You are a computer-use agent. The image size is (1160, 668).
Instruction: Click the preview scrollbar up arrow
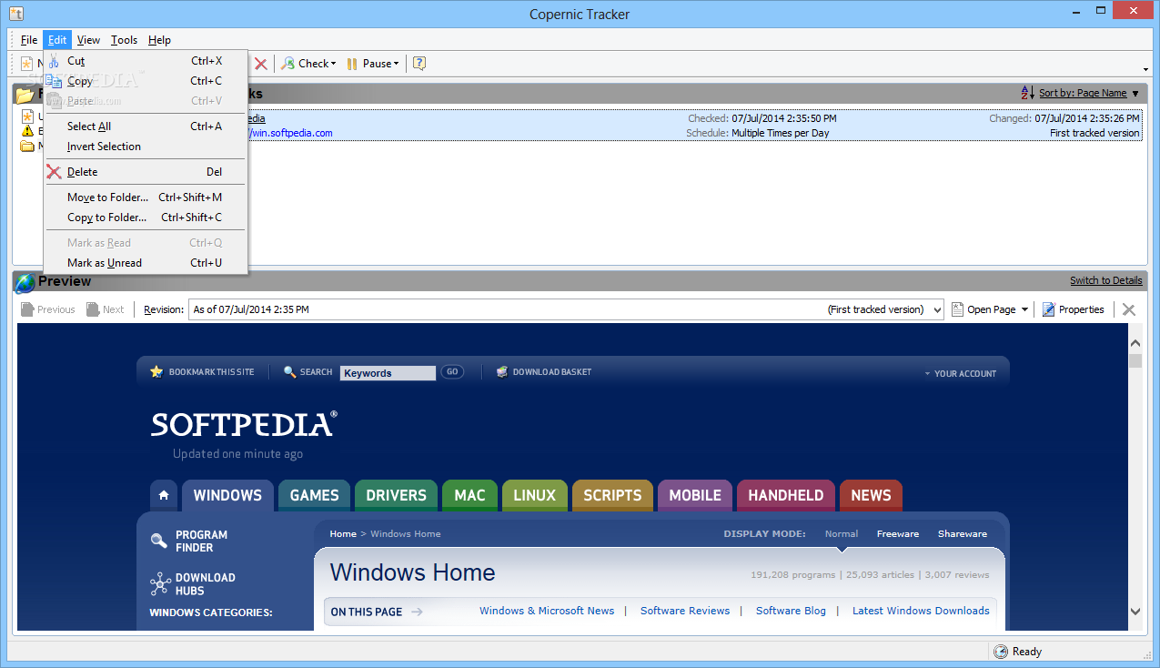(x=1135, y=343)
